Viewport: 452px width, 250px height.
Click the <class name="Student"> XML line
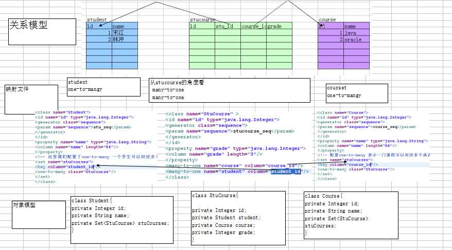coord(63,112)
